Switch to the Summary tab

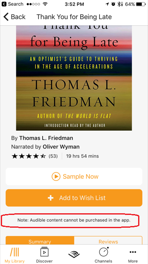pos(40,240)
